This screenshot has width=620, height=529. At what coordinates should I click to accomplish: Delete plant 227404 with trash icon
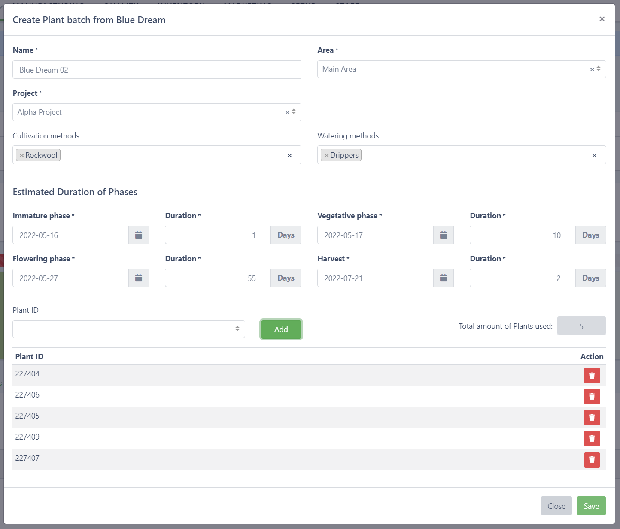pos(592,376)
